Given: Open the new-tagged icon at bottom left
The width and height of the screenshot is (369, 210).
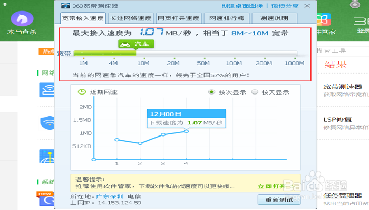Looking at the screenshot, I should 46,199.
